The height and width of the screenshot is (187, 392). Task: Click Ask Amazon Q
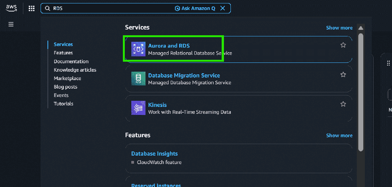pyautogui.click(x=195, y=8)
